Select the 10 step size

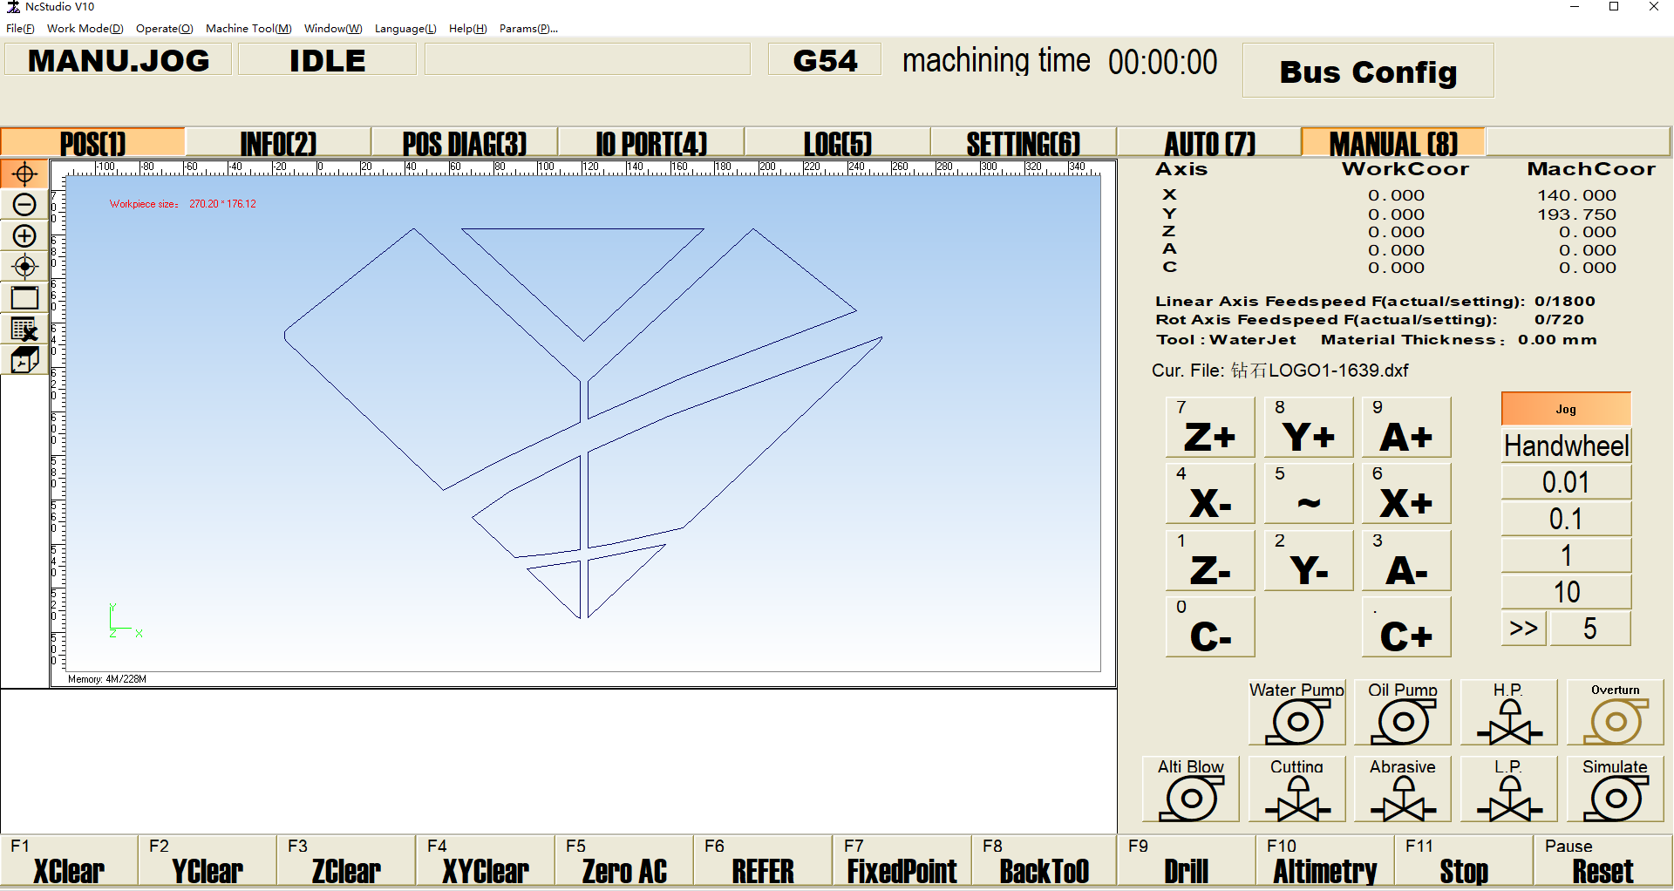(1566, 592)
